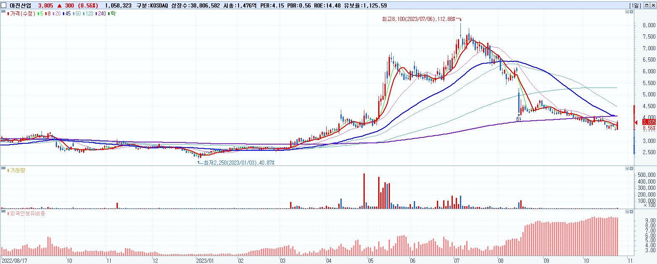Select the 120-day moving average legend

[88, 14]
